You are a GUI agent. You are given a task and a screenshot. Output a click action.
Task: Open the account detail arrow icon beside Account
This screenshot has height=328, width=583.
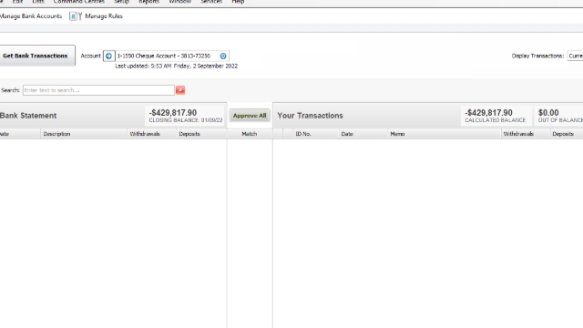(108, 56)
